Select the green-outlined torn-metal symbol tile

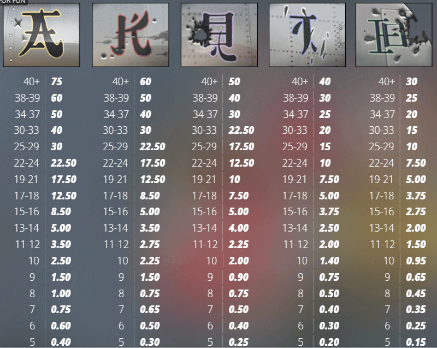click(394, 35)
